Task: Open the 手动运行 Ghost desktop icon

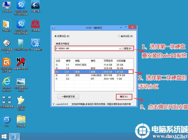Action: (21, 103)
